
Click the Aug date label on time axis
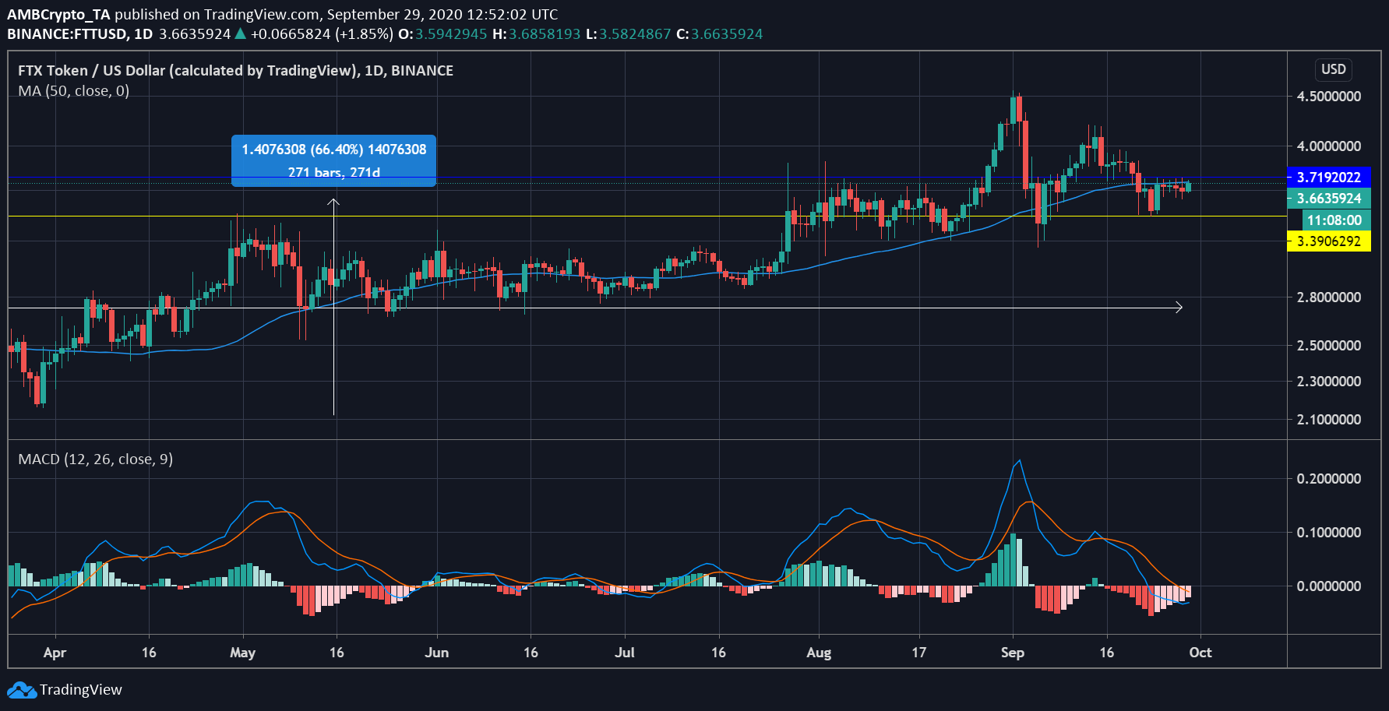pos(819,653)
